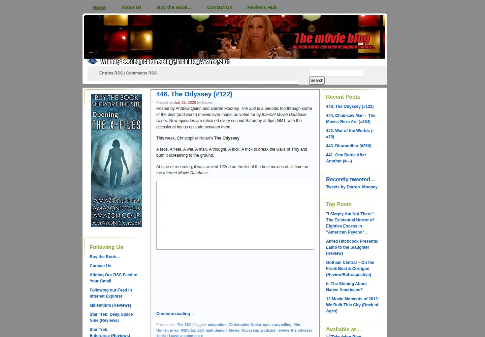Select the Homer tag

pyautogui.click(x=162, y=330)
